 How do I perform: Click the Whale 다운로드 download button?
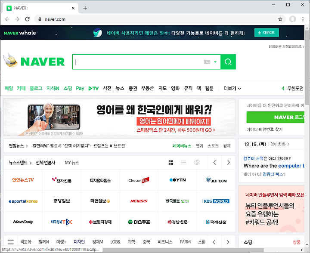[267, 33]
